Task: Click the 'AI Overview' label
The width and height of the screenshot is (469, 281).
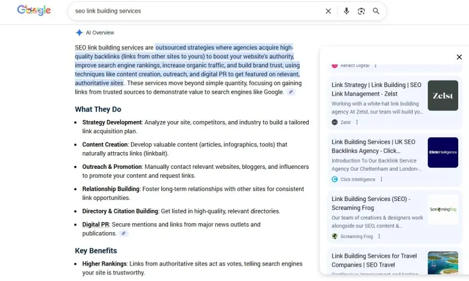Action: (x=100, y=32)
